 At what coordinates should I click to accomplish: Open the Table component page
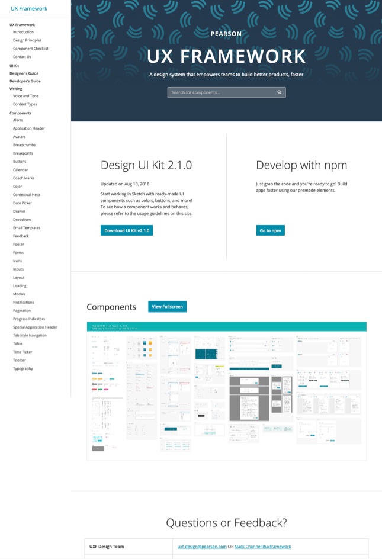pos(18,343)
